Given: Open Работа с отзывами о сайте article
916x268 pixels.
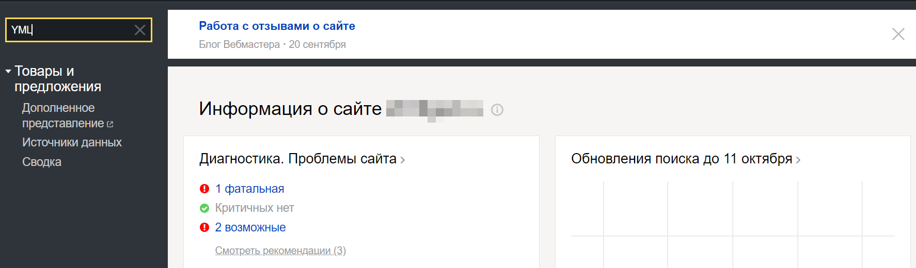Looking at the screenshot, I should [277, 26].
